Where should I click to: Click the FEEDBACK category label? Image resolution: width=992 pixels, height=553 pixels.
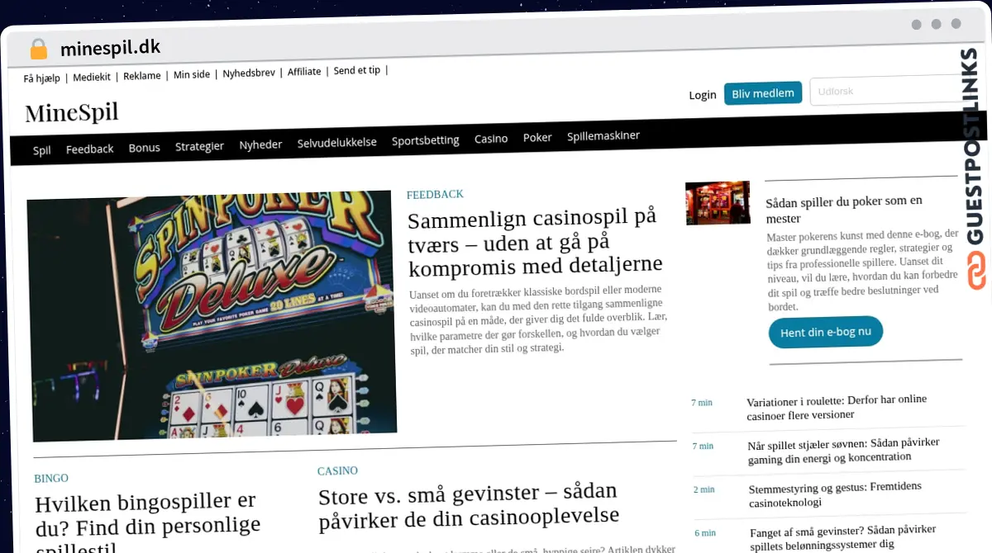click(435, 195)
